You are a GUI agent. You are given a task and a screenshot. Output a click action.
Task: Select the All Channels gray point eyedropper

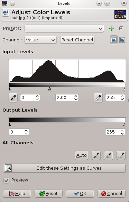coord(109,155)
